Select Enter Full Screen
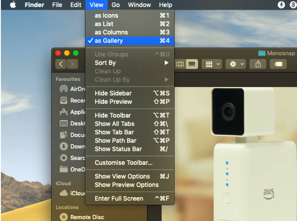This screenshot has width=297, height=221. [130, 198]
